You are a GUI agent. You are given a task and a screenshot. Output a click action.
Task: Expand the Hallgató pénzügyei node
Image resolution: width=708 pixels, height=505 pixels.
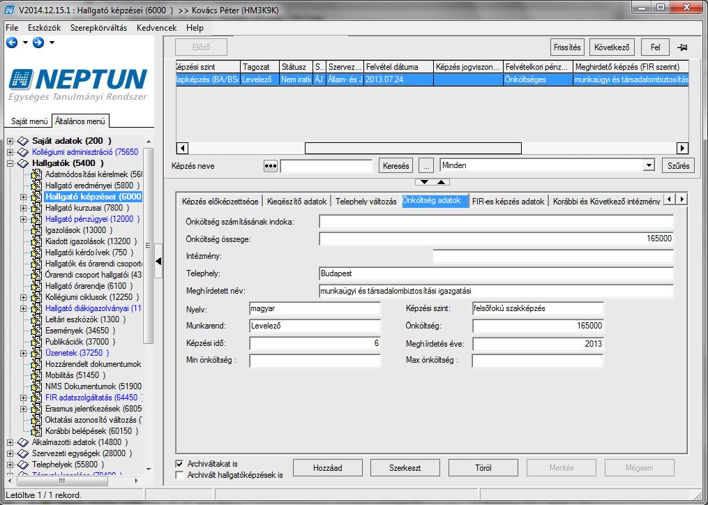tap(24, 219)
